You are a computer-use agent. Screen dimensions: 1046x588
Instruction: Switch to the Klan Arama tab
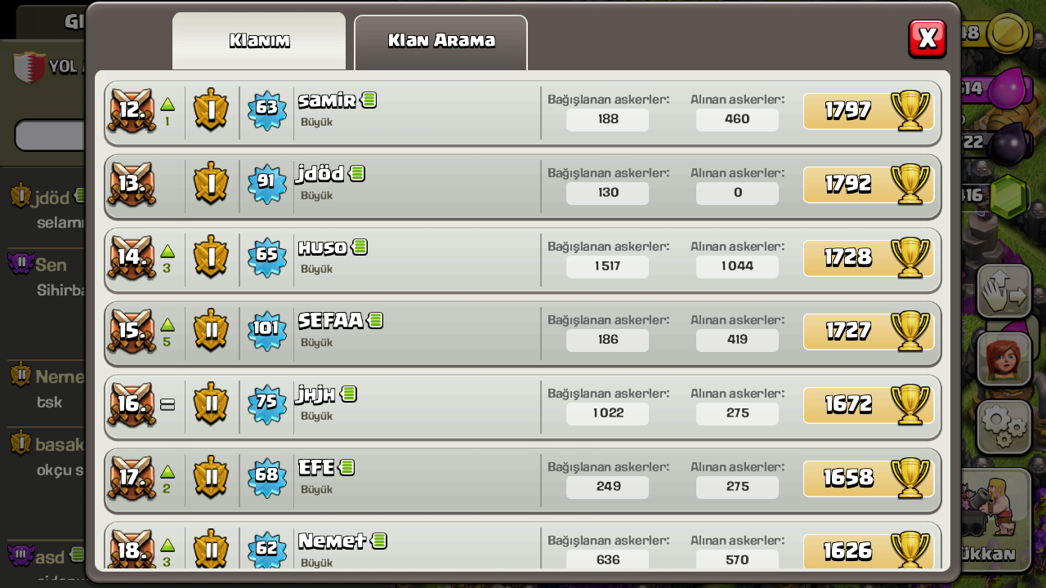441,42
